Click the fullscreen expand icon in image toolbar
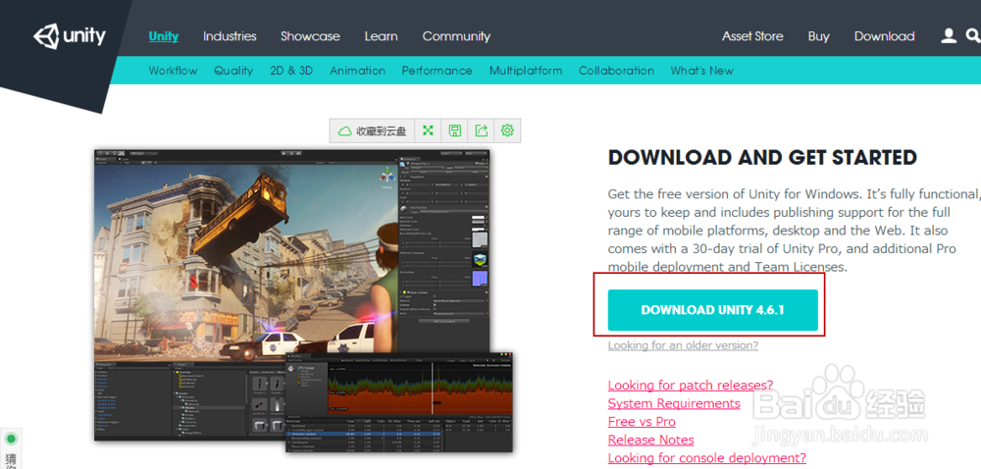The image size is (981, 469). (x=428, y=130)
